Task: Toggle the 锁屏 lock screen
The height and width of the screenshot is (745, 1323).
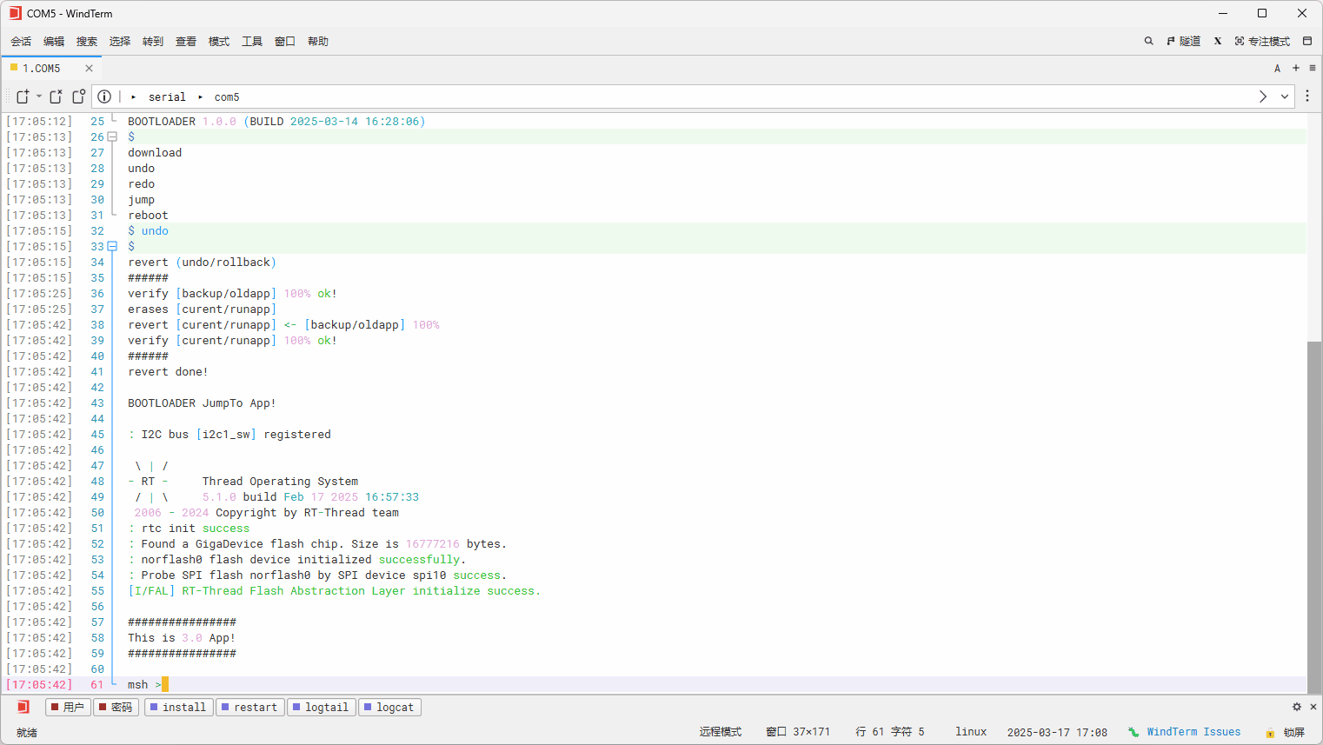Action: (1286, 732)
